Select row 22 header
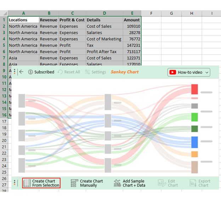The height and width of the screenshot is (202, 221). coord(4,153)
